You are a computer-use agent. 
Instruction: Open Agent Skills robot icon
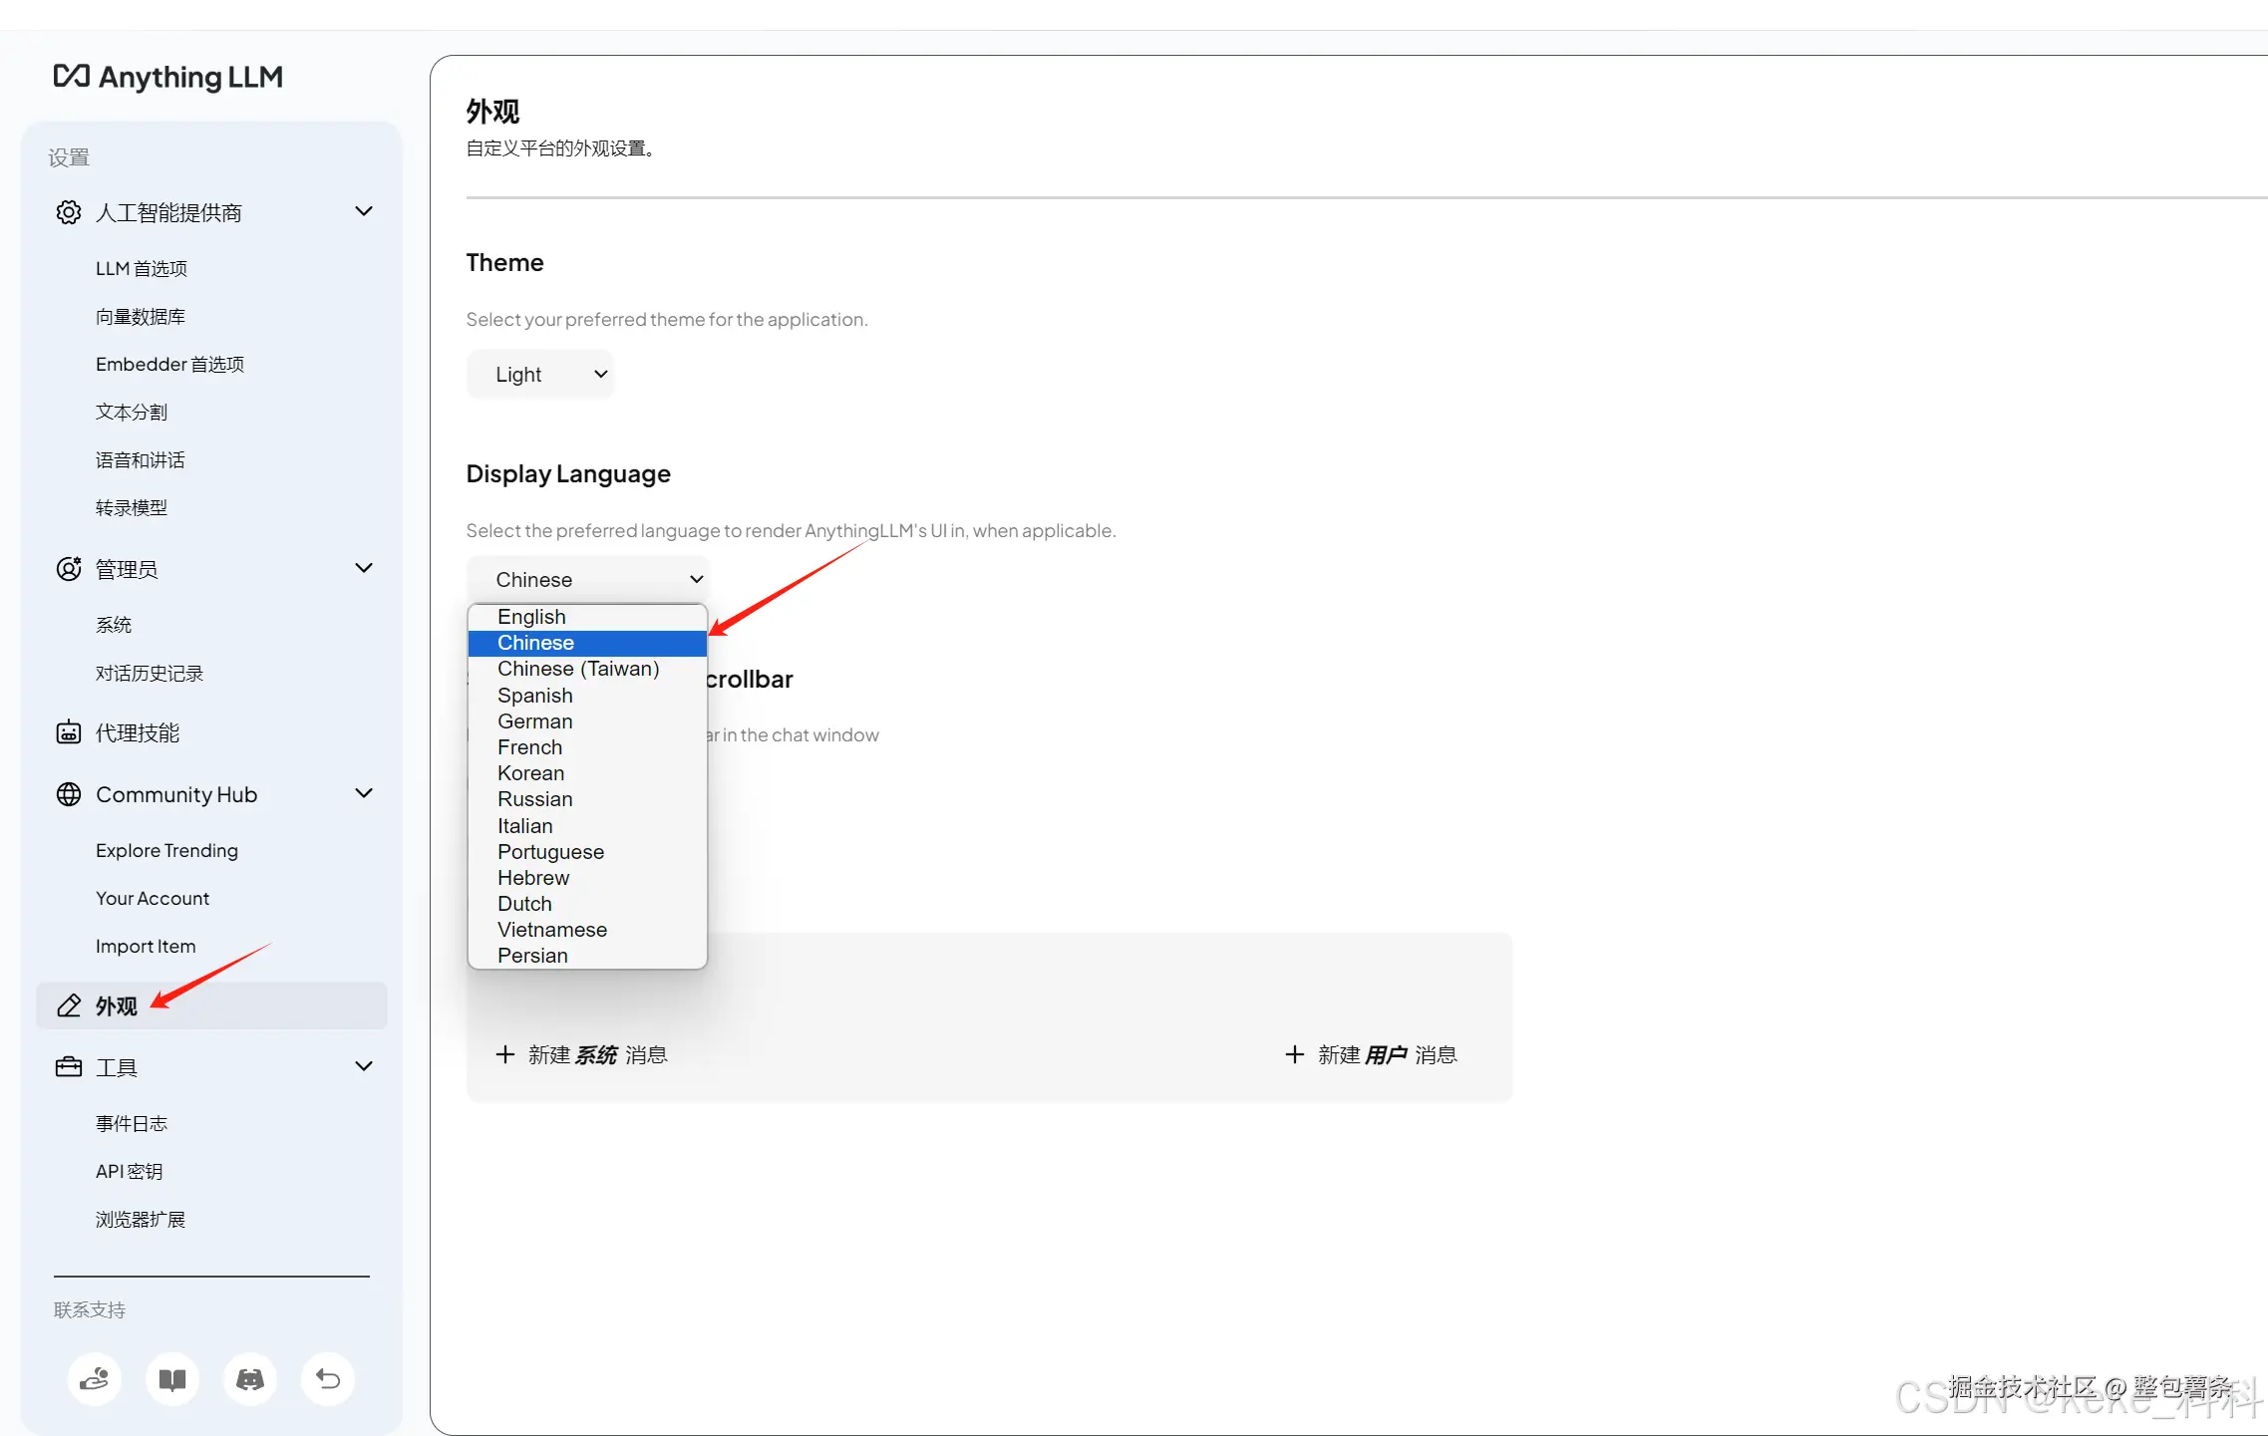(69, 732)
